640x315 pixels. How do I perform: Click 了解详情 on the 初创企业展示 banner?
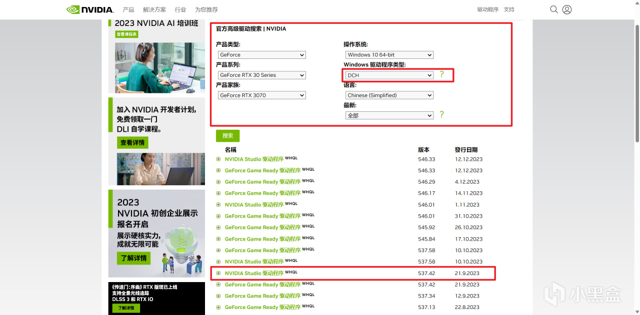[134, 258]
